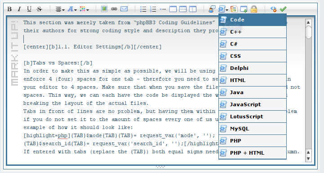Select HTML highlighting option

point(253,80)
